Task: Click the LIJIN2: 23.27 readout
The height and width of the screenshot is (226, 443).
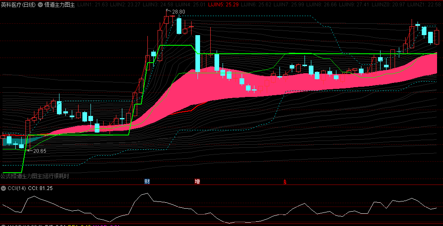Action: click(126, 5)
